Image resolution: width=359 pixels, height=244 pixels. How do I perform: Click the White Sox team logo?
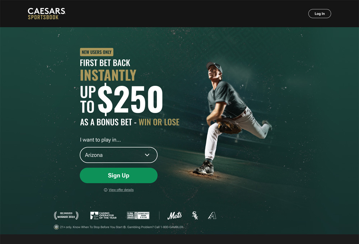coord(195,215)
